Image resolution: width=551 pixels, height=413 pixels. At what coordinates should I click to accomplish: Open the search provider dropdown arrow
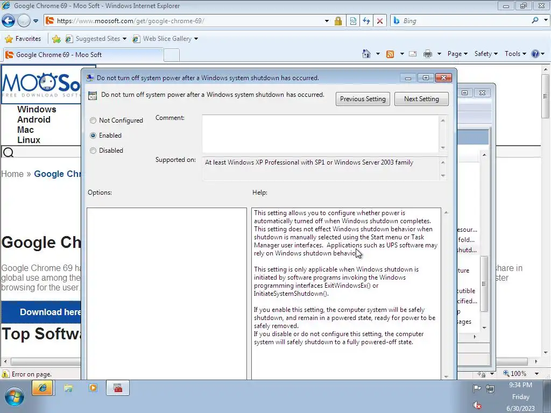click(x=546, y=20)
